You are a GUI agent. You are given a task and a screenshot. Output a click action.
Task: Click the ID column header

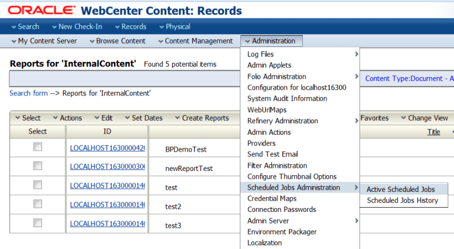(107, 132)
